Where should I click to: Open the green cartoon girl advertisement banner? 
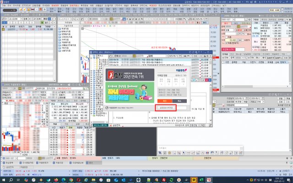(x=130, y=93)
